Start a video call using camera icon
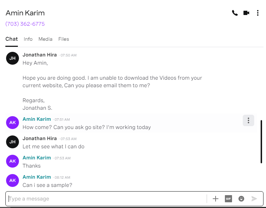The width and height of the screenshot is (266, 208). click(246, 13)
